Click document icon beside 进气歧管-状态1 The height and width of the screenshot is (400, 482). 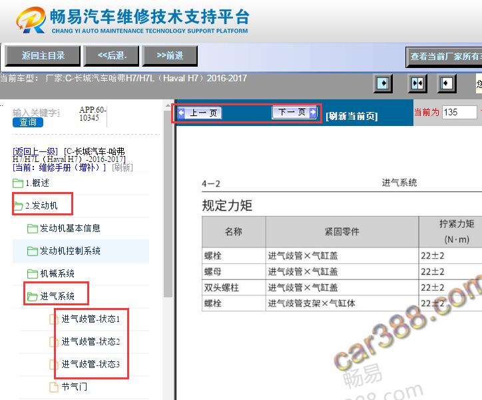click(54, 319)
